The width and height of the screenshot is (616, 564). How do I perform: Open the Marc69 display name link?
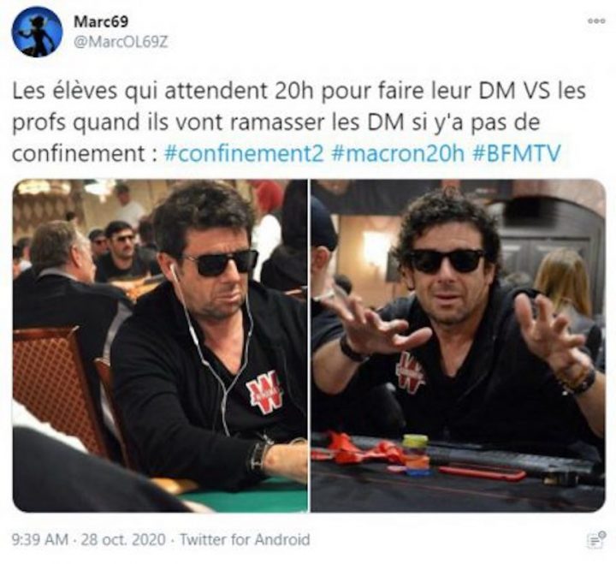coord(101,21)
